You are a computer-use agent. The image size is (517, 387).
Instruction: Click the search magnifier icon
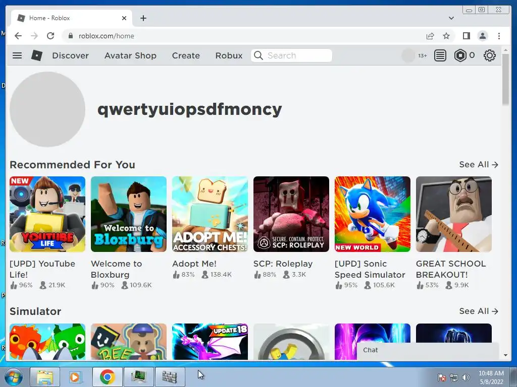(x=258, y=55)
